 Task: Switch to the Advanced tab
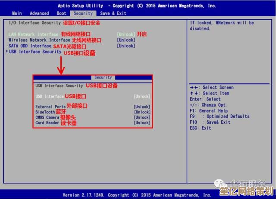39,13
